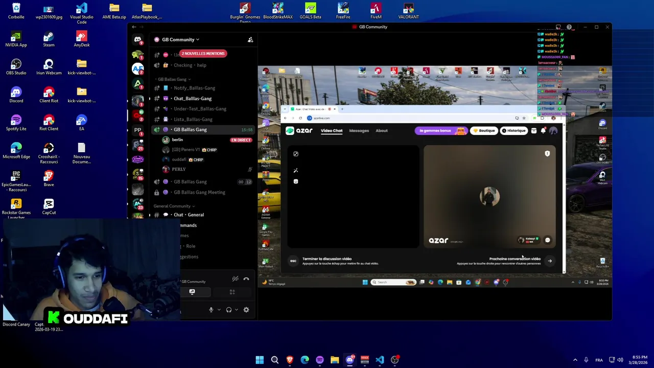Select Nouveau Document file on desktop

[81, 153]
